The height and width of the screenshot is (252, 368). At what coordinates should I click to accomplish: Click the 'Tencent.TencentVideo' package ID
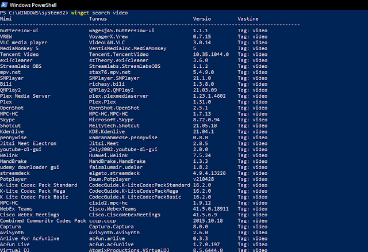pos(119,55)
